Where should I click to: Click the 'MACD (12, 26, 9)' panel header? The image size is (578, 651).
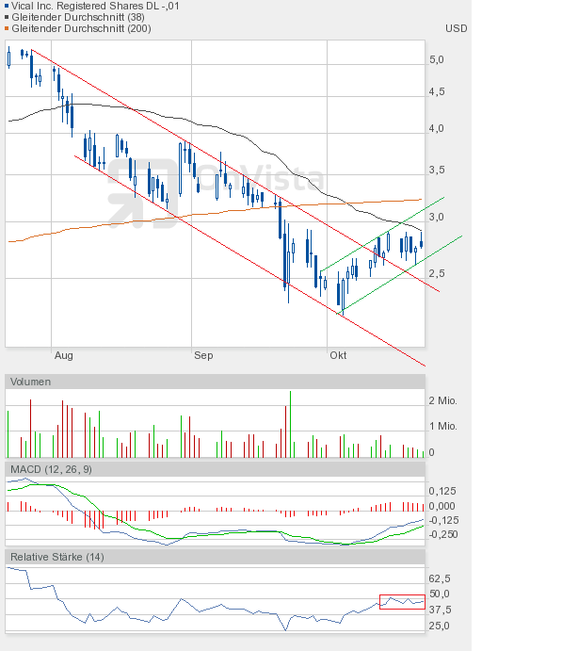click(x=215, y=469)
